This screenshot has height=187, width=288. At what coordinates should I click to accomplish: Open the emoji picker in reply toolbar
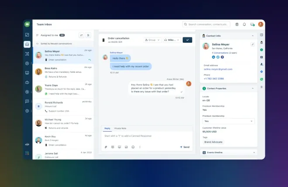(x=133, y=147)
